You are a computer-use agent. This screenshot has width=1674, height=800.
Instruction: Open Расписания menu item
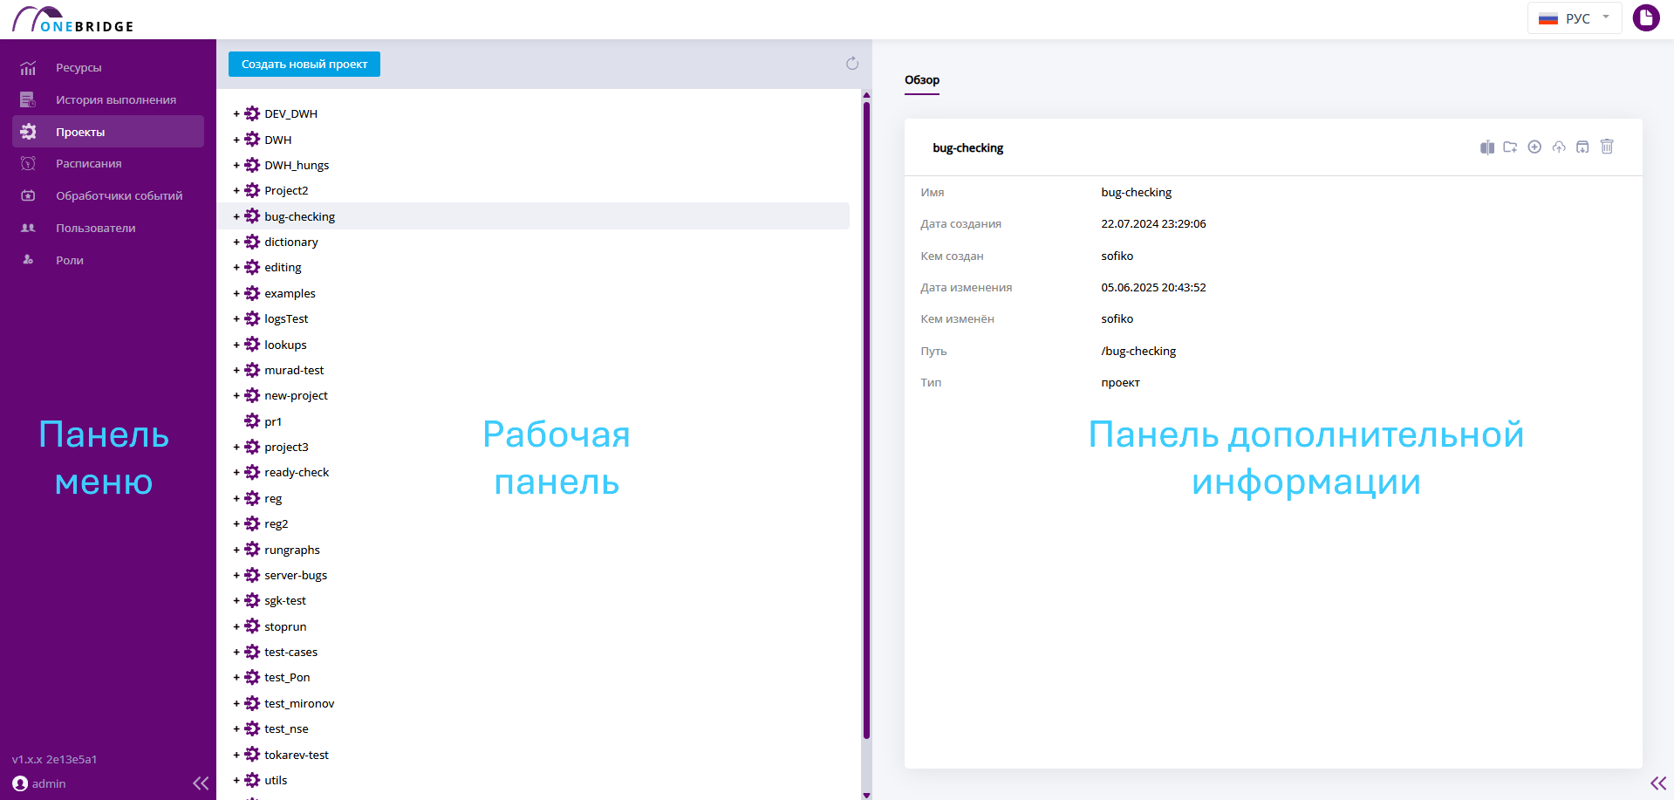[x=108, y=164]
